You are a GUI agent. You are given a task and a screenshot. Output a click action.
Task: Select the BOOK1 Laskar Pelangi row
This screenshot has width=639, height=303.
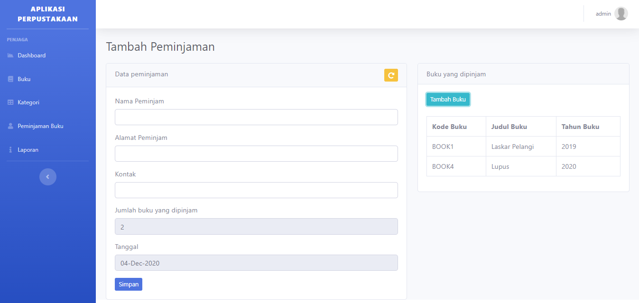point(523,147)
